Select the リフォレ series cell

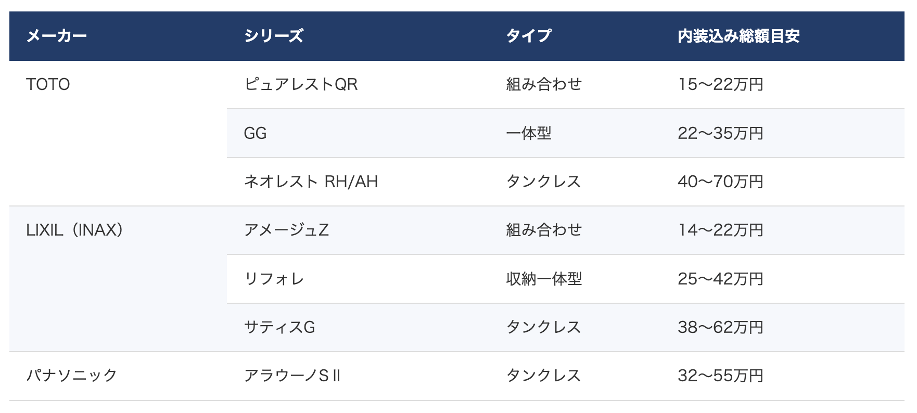pyautogui.click(x=274, y=279)
